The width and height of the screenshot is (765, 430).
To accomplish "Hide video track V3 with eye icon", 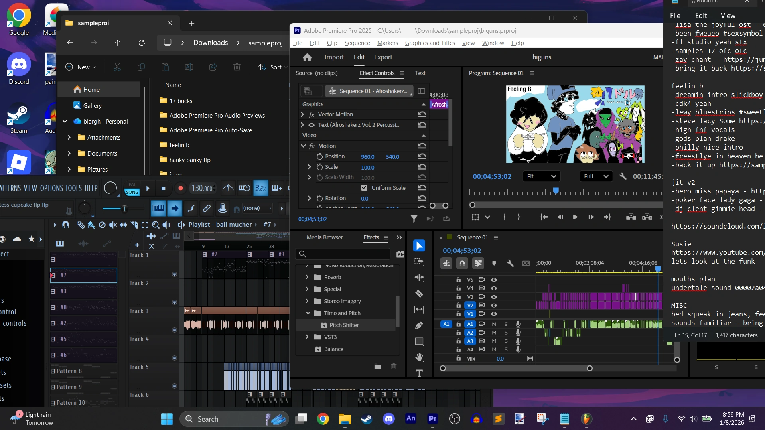I will 494,297.
